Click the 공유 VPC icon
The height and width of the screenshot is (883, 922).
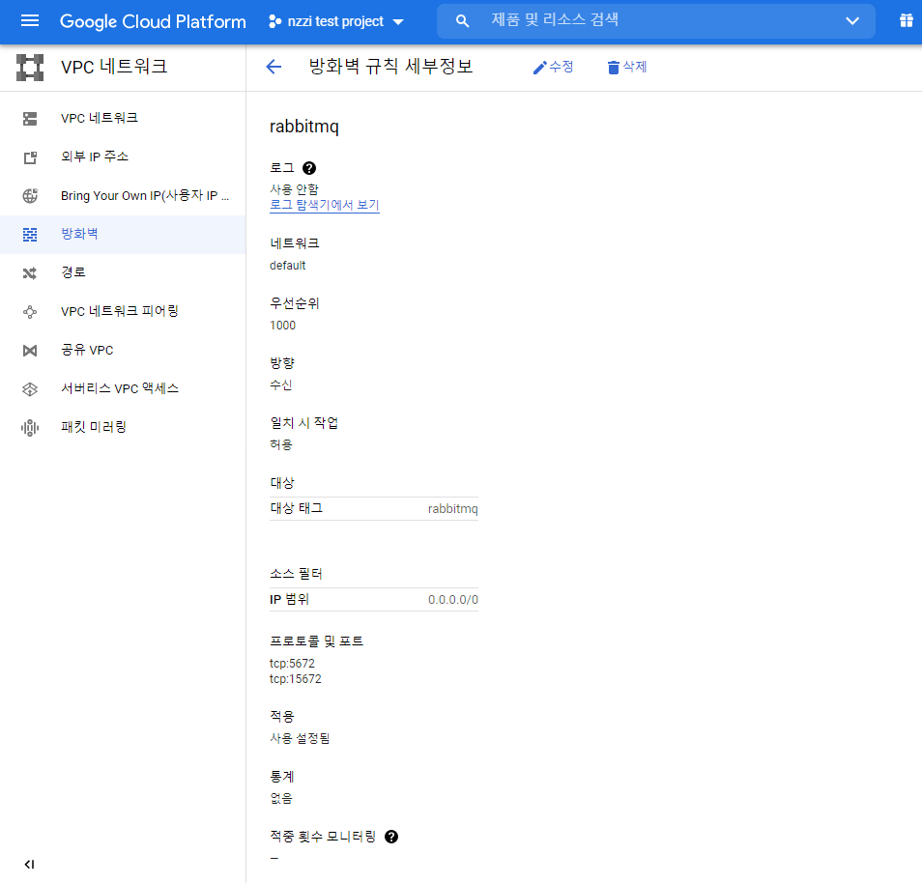pyautogui.click(x=30, y=351)
